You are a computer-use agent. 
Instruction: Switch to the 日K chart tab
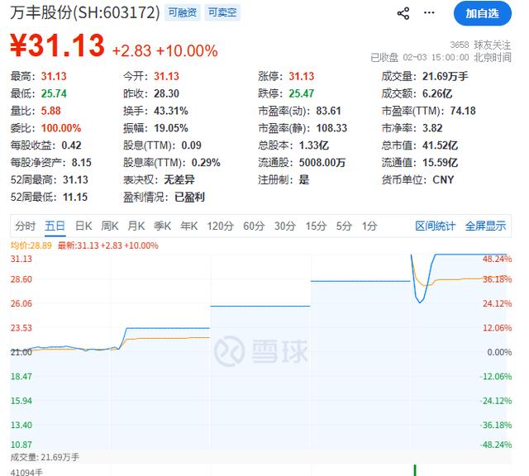83,226
